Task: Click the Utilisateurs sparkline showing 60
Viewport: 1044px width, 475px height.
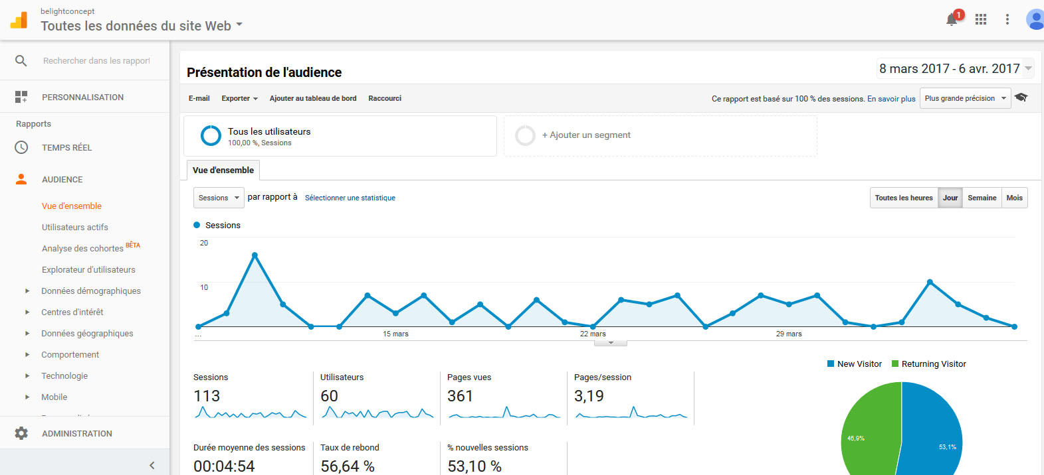Action: [377, 413]
